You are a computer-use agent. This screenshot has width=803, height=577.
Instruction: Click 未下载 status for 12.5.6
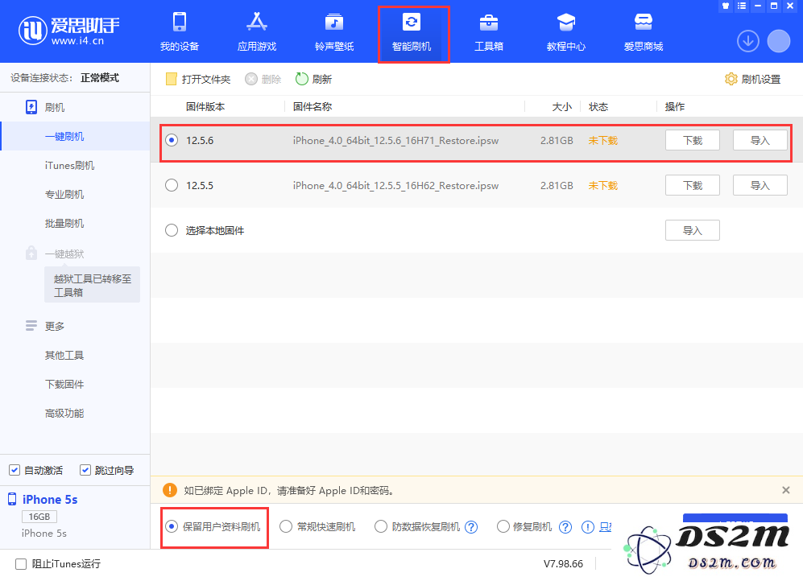click(602, 141)
